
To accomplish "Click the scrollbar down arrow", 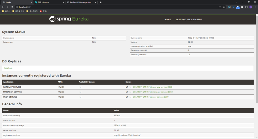I will point(257,138).
